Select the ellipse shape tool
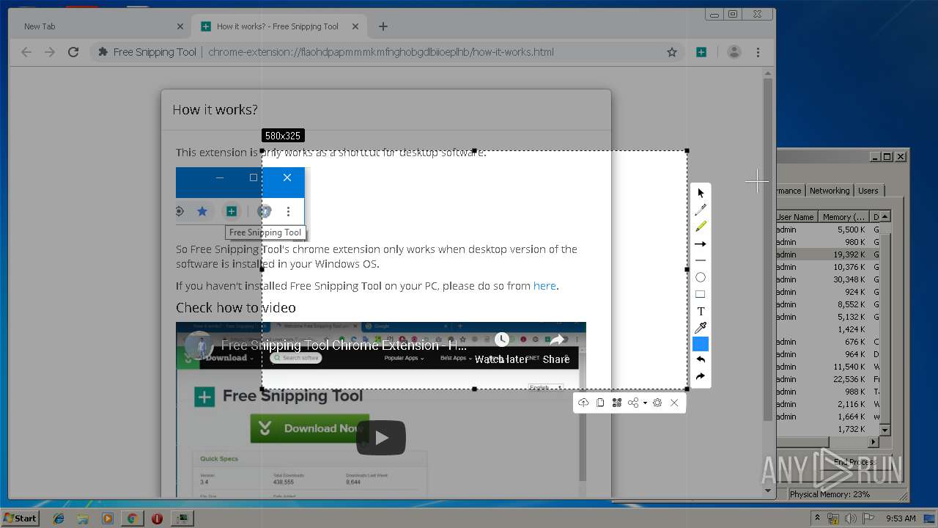The height and width of the screenshot is (528, 938). (x=701, y=277)
